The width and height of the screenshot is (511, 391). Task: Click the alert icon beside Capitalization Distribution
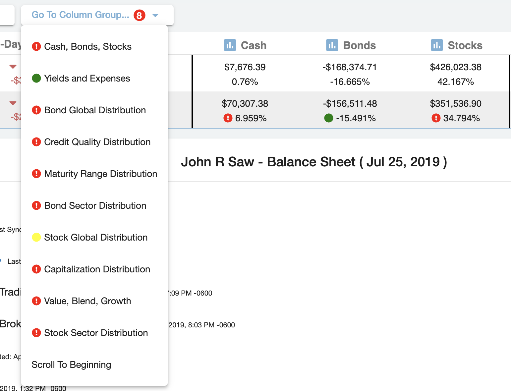(36, 269)
